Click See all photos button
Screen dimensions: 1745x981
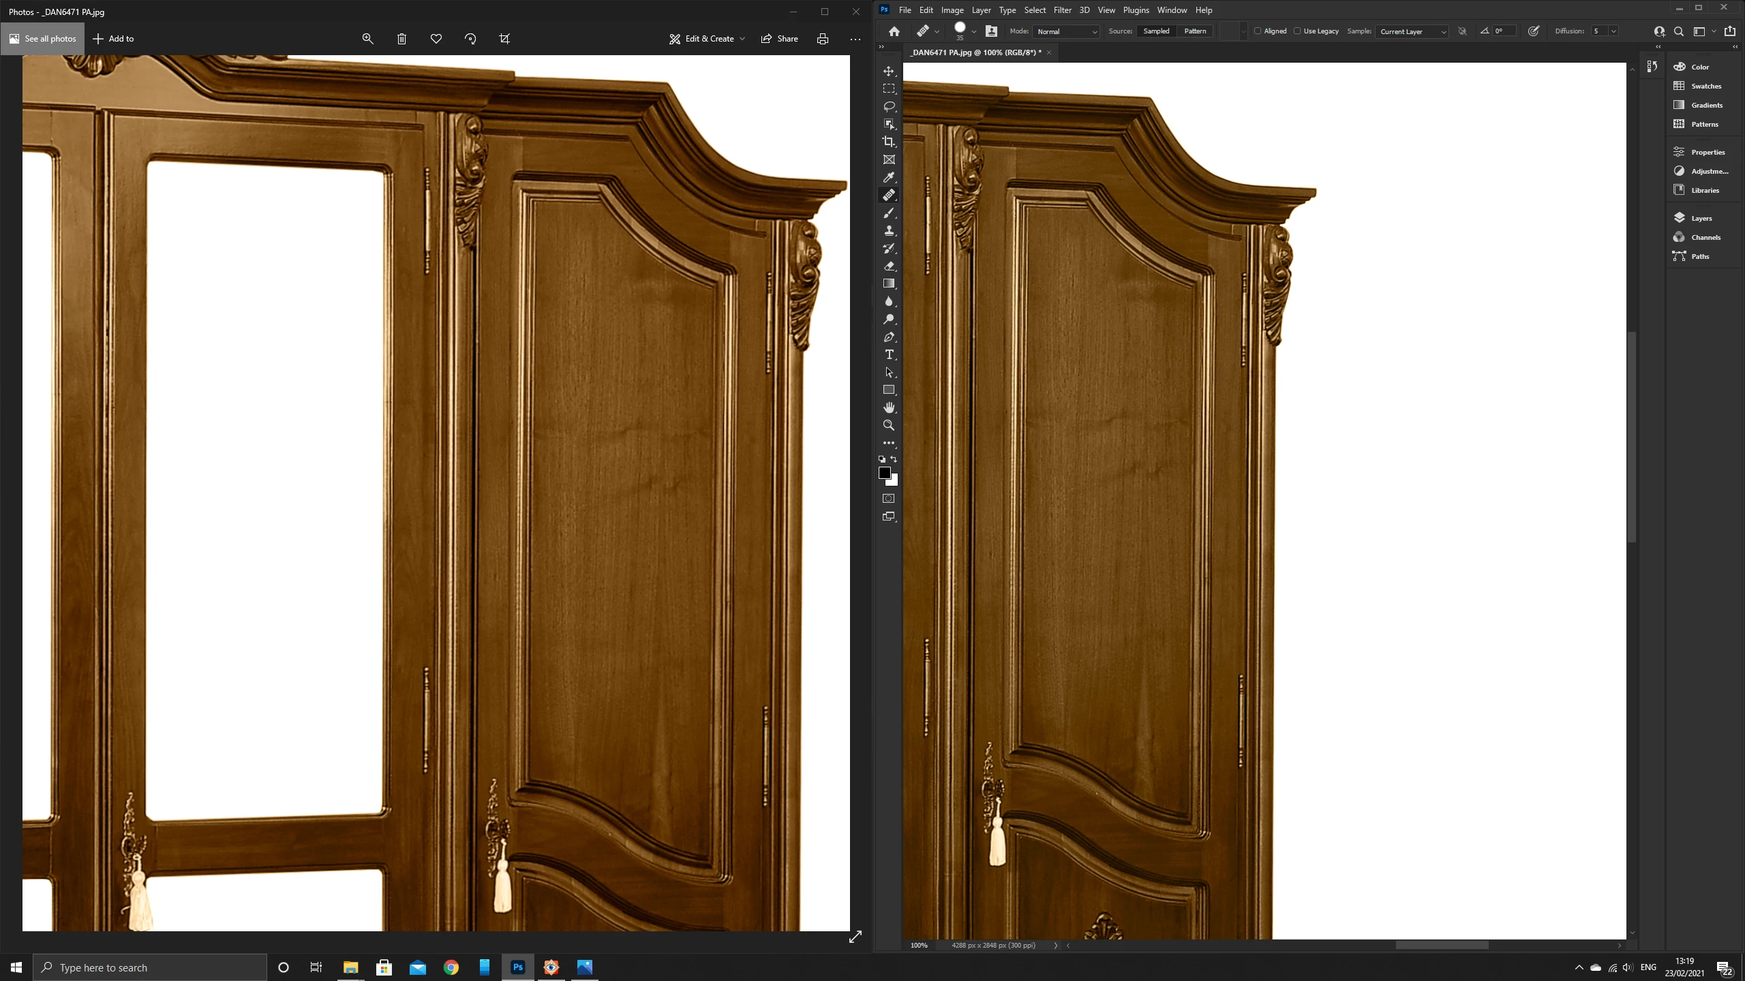(42, 39)
